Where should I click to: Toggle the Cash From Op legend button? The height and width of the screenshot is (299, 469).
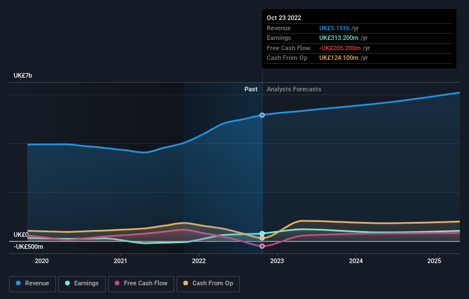[x=208, y=284]
